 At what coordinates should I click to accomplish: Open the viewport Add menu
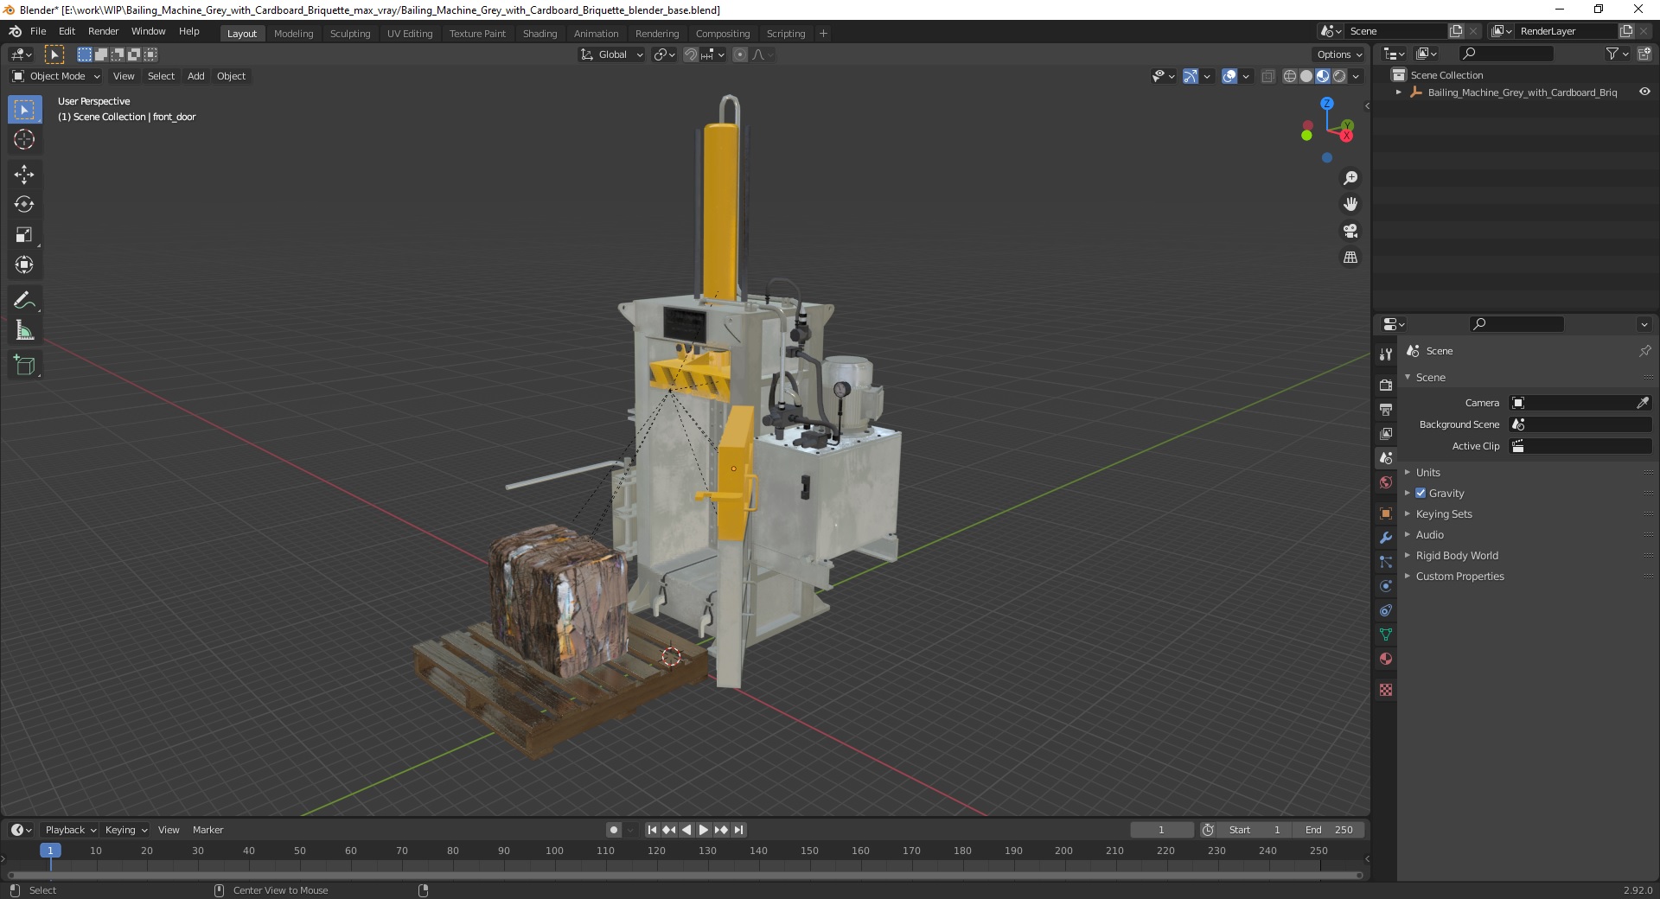[196, 76]
